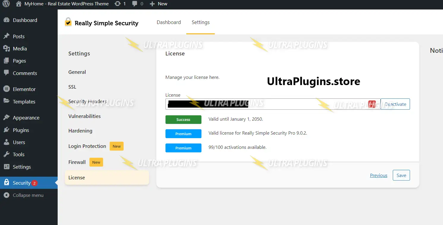Open Hardening settings section
443x225 pixels.
80,131
